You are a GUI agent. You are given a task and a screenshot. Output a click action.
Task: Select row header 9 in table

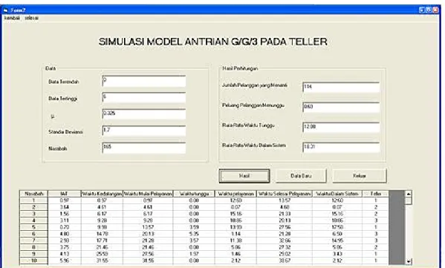[34, 254]
